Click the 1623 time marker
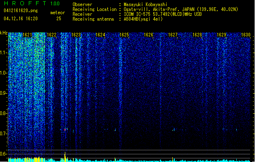Screen dimensions: 255x162 pos(76,35)
